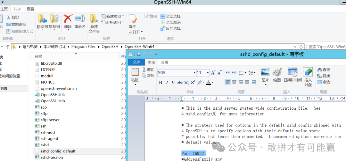Click Copy path (复制路径) in Explorer ribbon
Image resolution: width=346 pixels, height=161 pixels.
(16, 24)
